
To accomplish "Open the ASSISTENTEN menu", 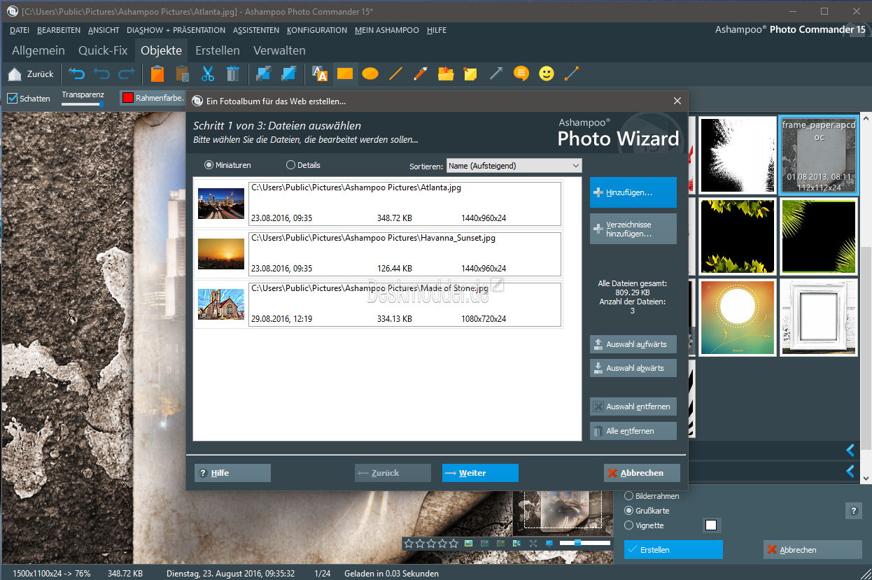I will click(x=256, y=30).
